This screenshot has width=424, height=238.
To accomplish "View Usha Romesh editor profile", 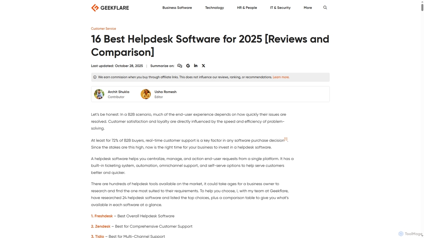I will [165, 92].
